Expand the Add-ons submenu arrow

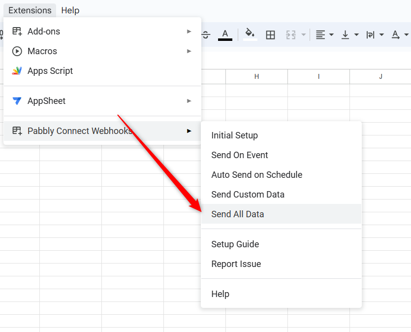pyautogui.click(x=189, y=32)
